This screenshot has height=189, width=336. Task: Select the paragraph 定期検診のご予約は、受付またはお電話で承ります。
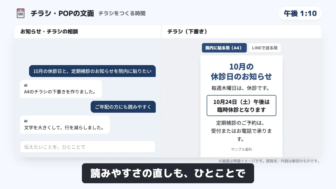pyautogui.click(x=241, y=131)
